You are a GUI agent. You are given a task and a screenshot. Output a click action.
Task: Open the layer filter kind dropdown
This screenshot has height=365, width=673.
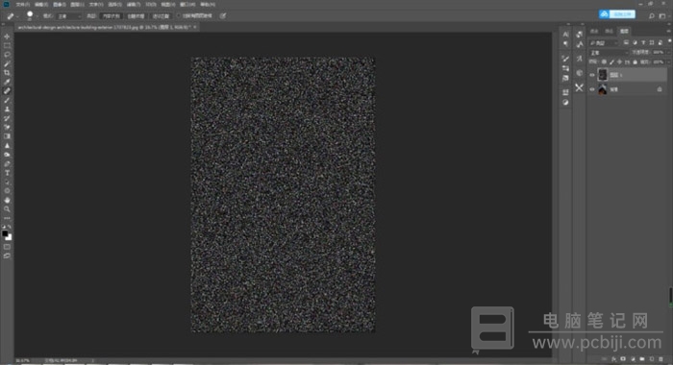604,43
